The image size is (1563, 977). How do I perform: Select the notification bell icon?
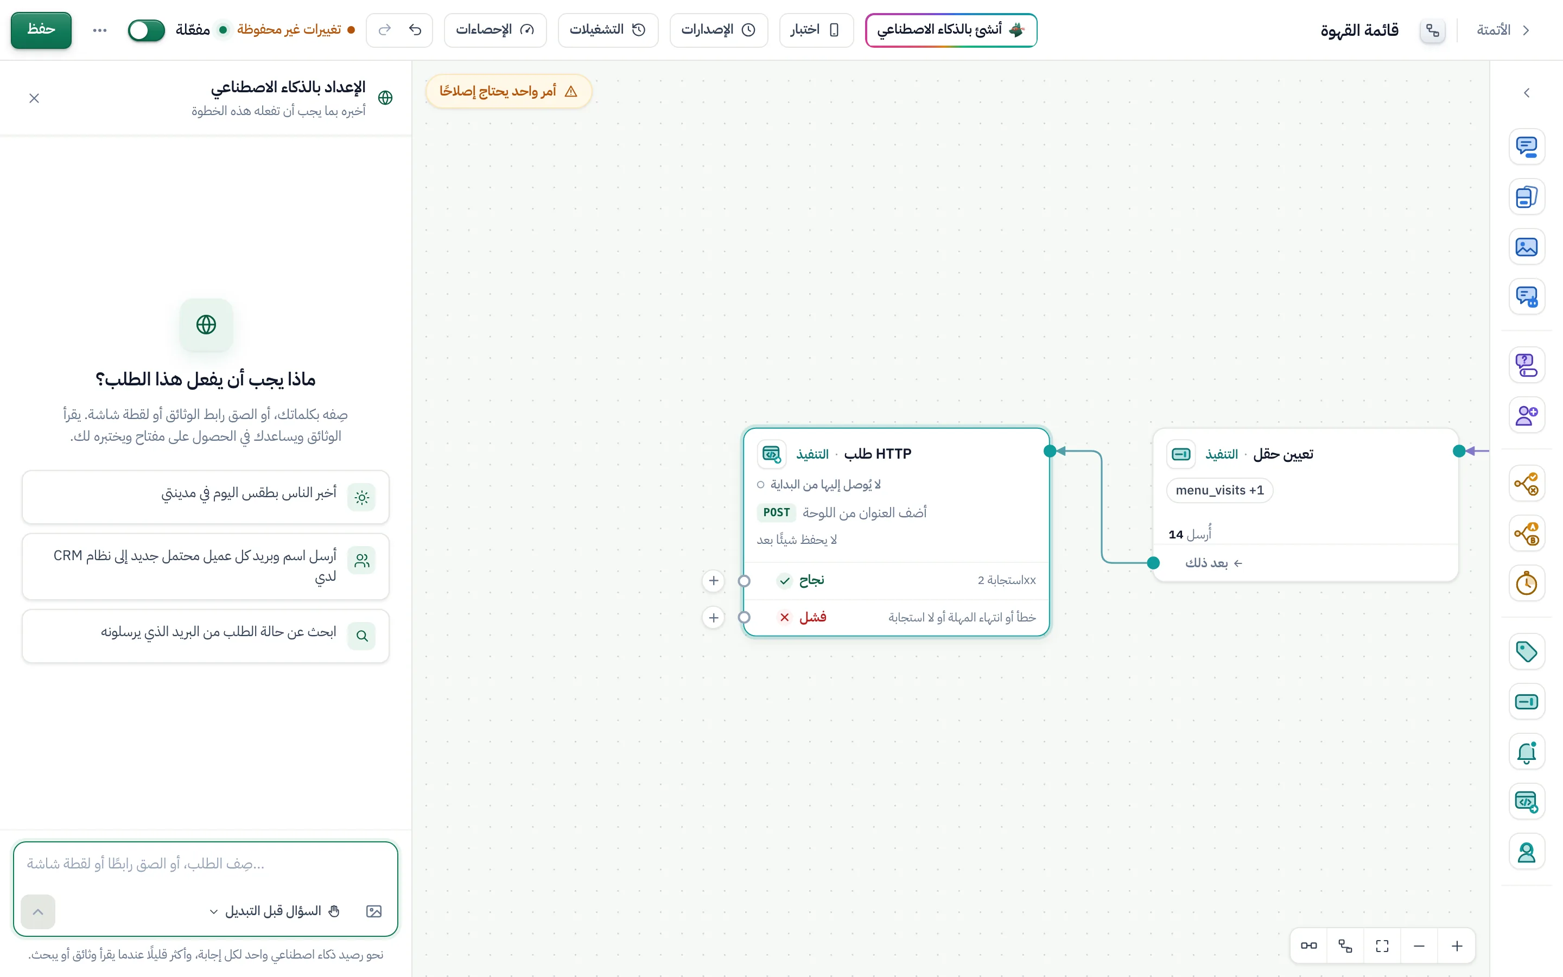[1526, 752]
